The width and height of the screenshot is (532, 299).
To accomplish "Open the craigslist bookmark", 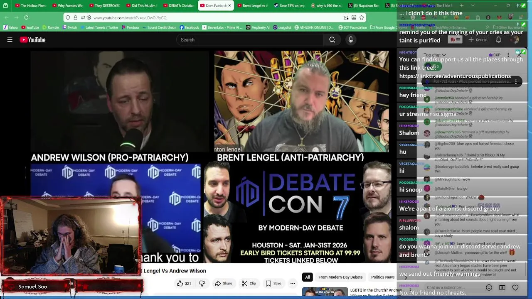I will pyautogui.click(x=282, y=27).
